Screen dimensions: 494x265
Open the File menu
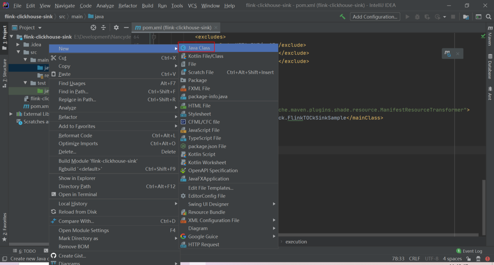(x=17, y=6)
